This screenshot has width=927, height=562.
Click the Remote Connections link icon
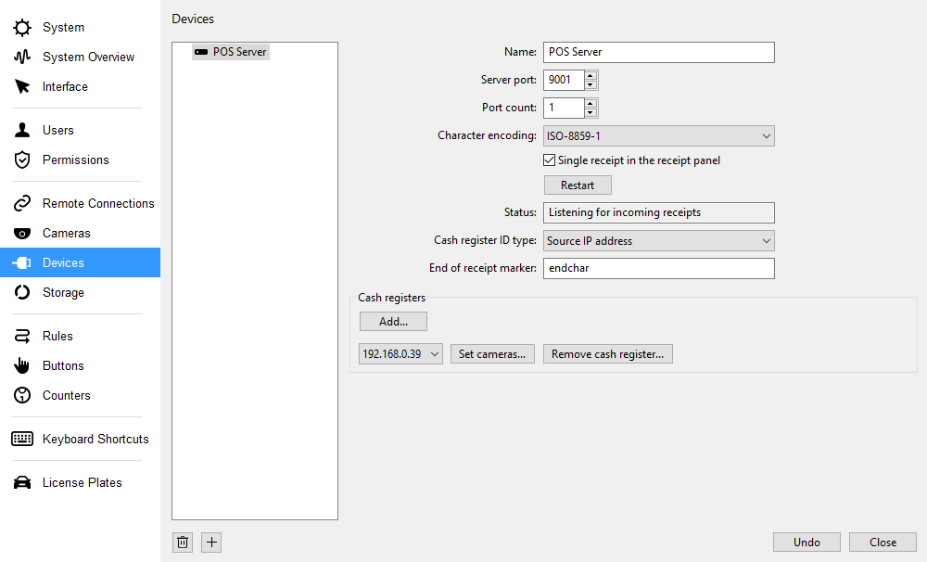point(22,203)
